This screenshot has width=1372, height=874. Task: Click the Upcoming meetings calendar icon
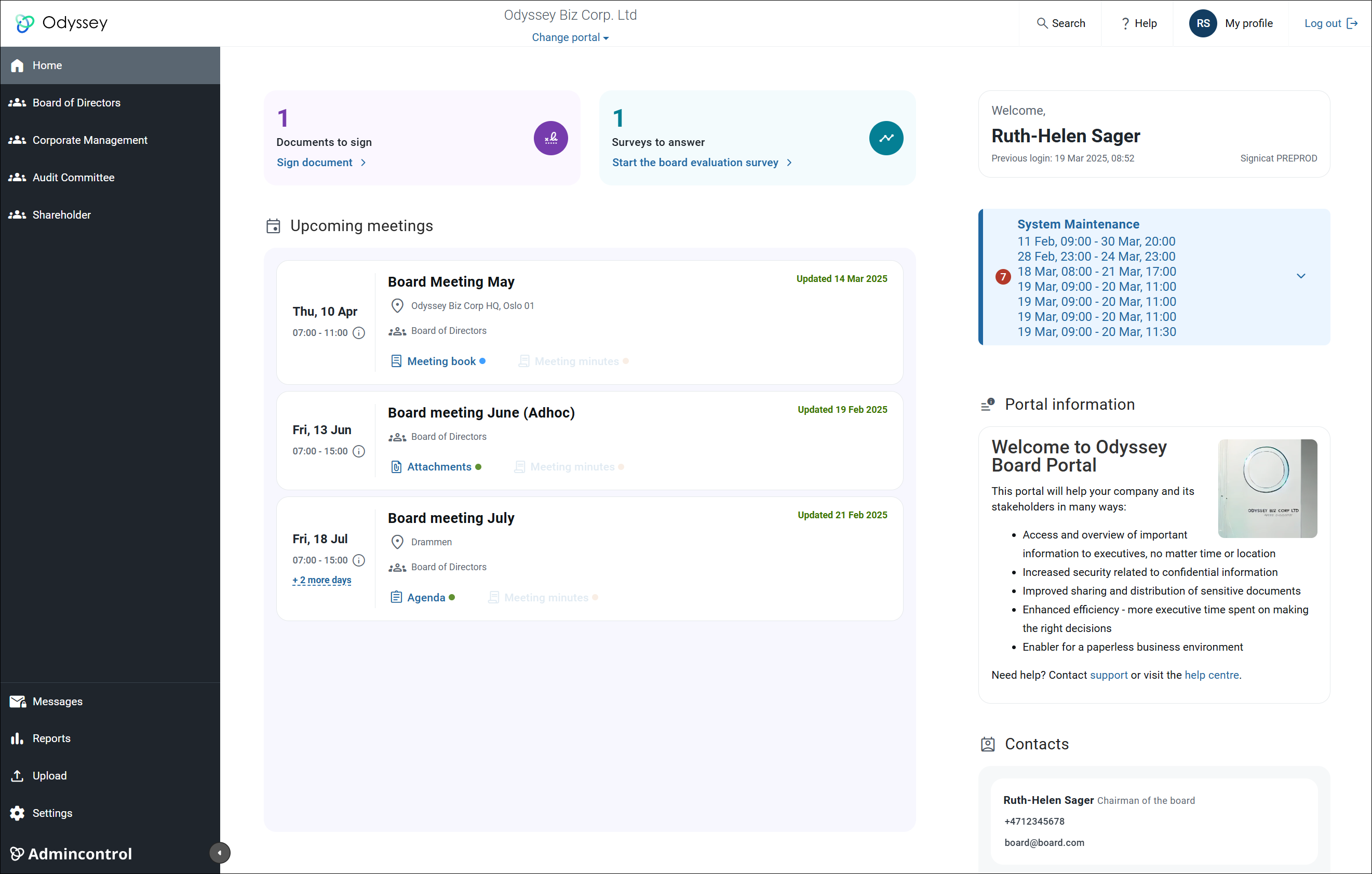pyautogui.click(x=273, y=226)
